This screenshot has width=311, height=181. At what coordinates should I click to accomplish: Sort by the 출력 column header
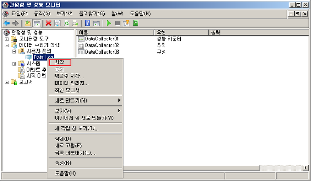pyautogui.click(x=259, y=33)
